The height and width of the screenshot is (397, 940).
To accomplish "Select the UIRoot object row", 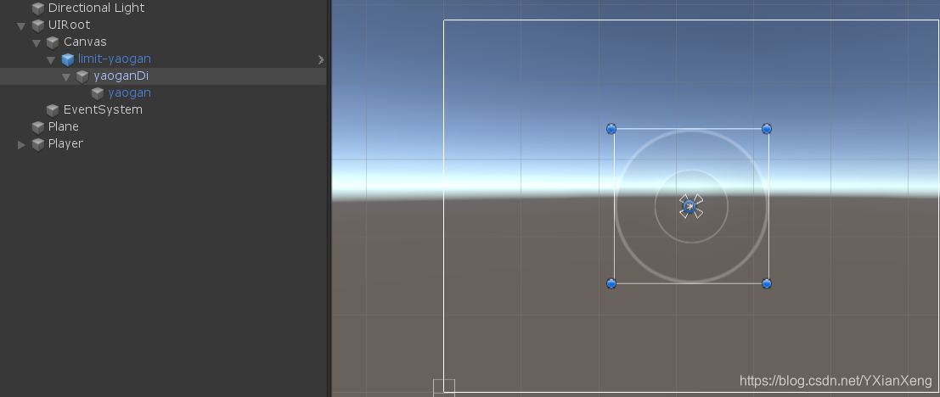I will (x=69, y=25).
